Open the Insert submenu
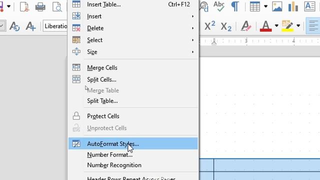 pos(133,16)
